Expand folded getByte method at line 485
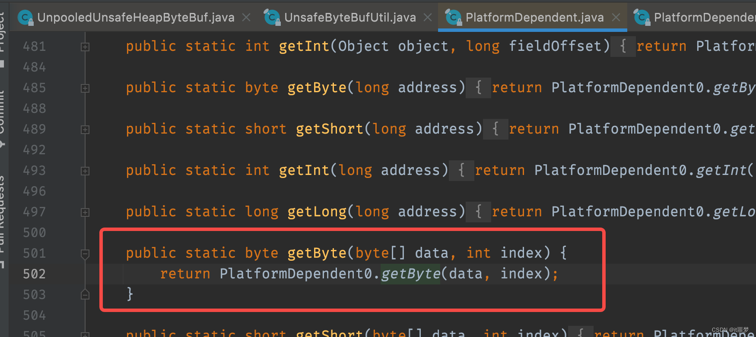The image size is (756, 337). [85, 88]
